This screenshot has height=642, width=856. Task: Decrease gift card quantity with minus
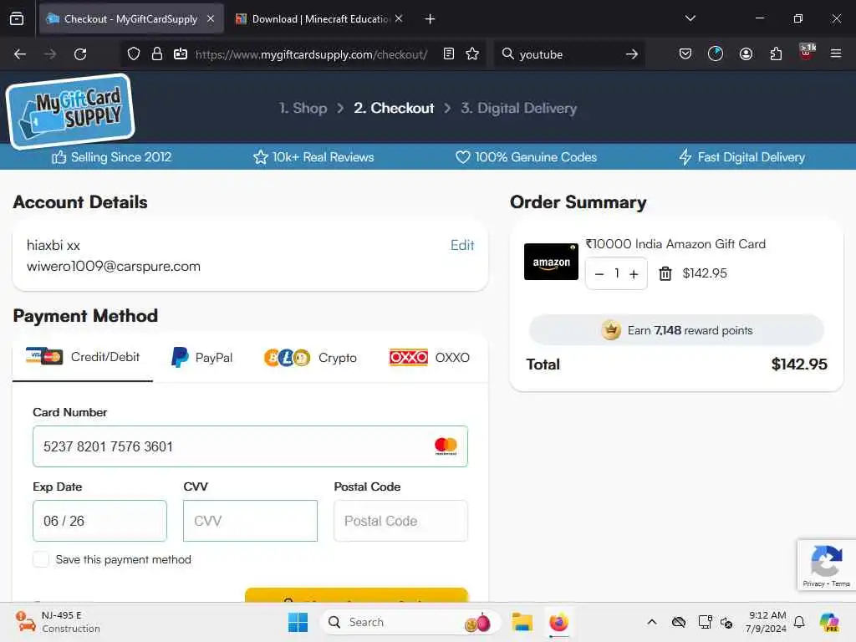(x=599, y=274)
